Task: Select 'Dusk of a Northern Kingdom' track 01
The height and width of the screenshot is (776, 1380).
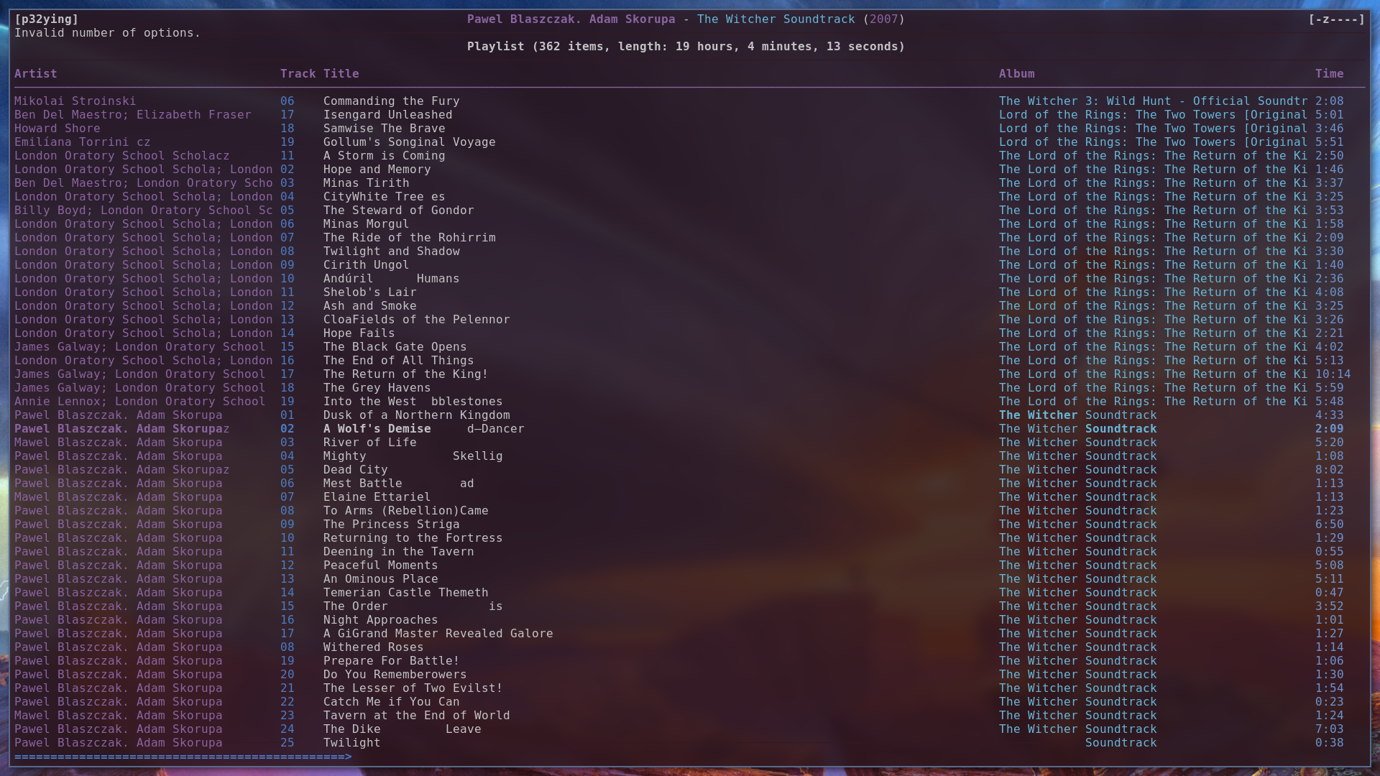Action: pos(416,415)
